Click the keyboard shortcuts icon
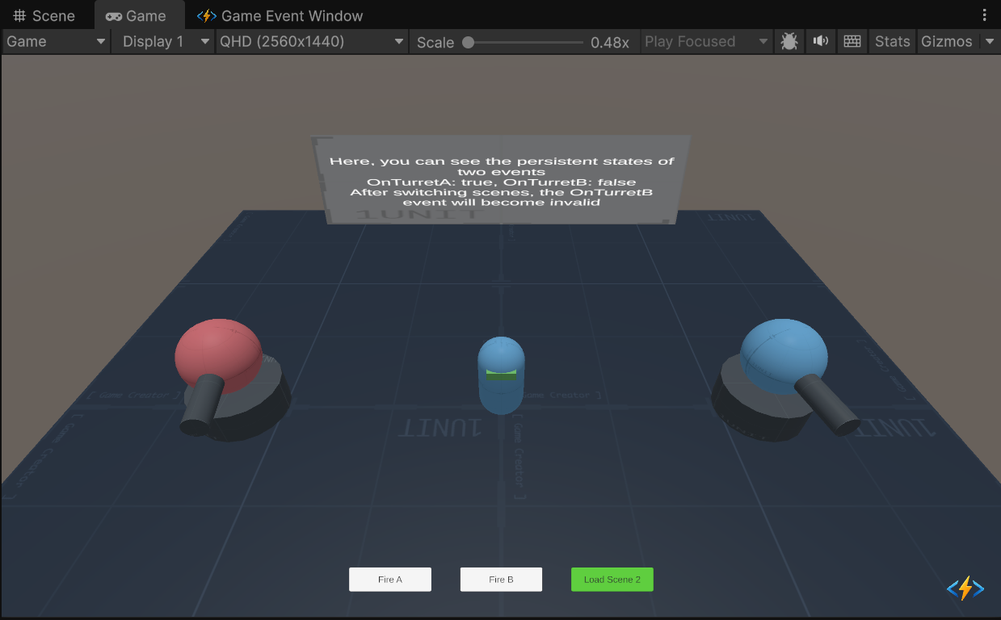The width and height of the screenshot is (1001, 620). coord(852,42)
